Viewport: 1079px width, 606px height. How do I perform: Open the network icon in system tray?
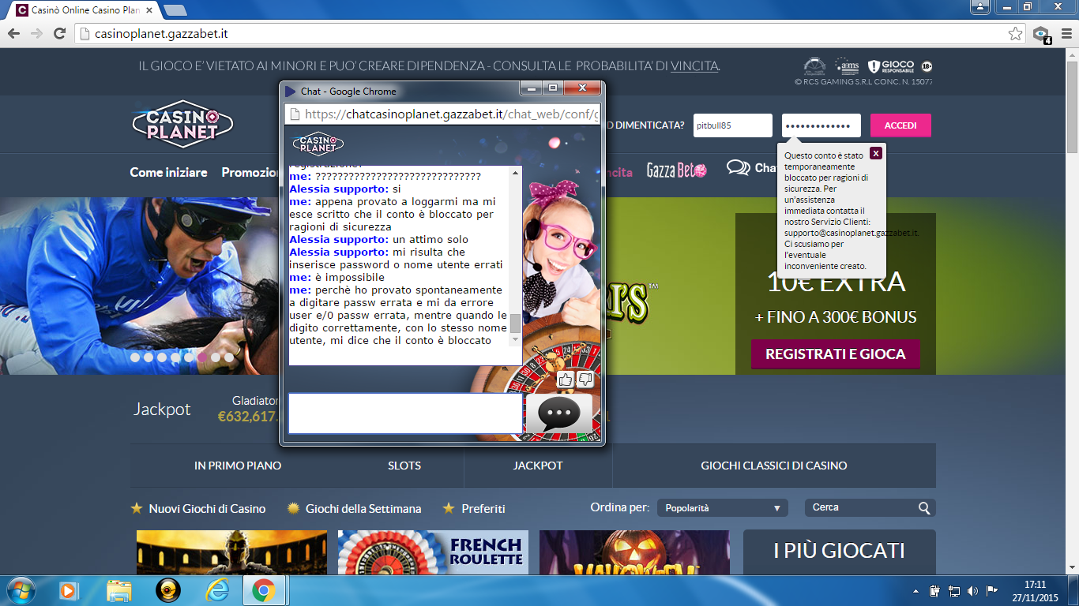[x=953, y=591]
